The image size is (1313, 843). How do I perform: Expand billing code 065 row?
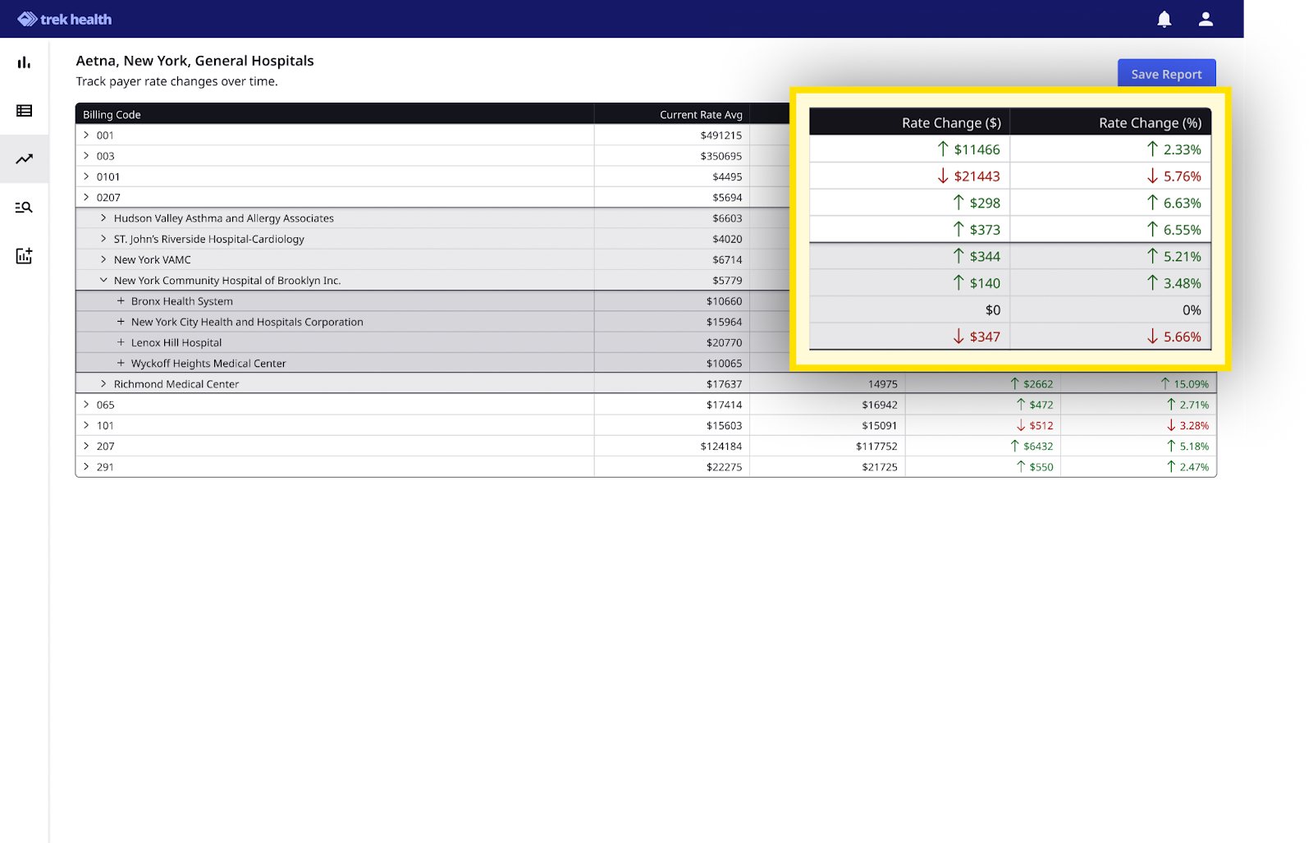tap(86, 404)
